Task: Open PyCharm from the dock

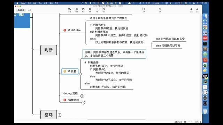Action: (205, 82)
